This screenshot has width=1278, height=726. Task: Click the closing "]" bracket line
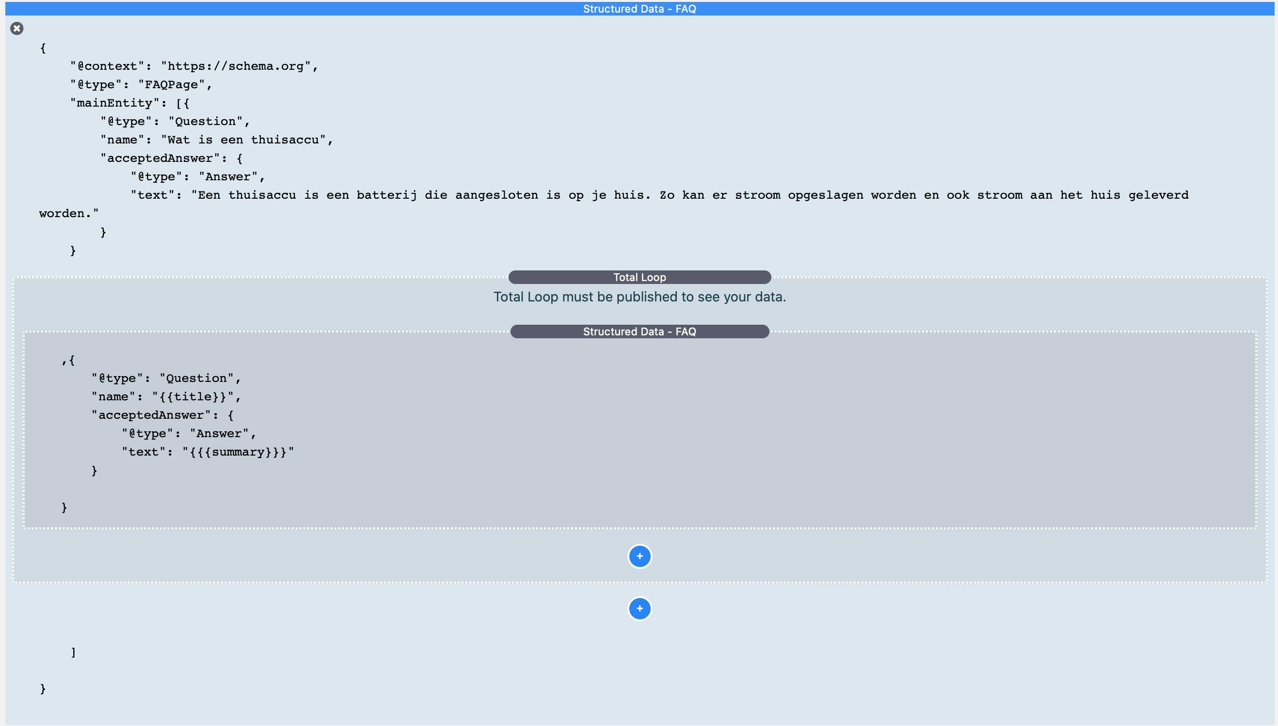73,652
